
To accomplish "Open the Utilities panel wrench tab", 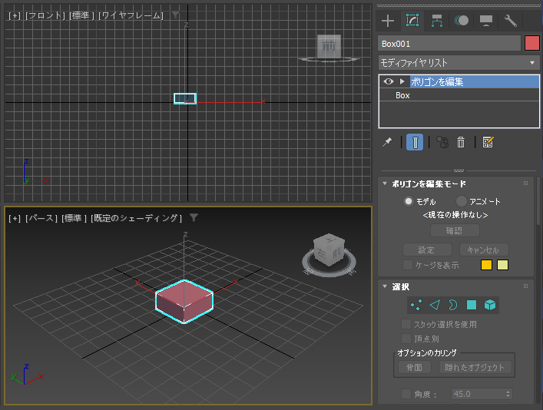I will point(511,21).
